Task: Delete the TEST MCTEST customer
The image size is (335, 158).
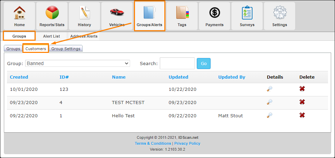Action: [x=302, y=102]
